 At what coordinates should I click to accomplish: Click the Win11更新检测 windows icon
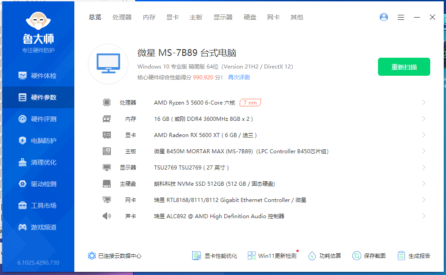click(x=251, y=256)
